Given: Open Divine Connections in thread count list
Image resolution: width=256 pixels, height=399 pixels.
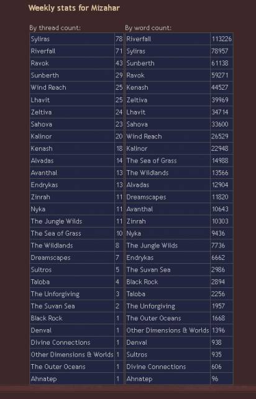Looking at the screenshot, I should pos(60,342).
